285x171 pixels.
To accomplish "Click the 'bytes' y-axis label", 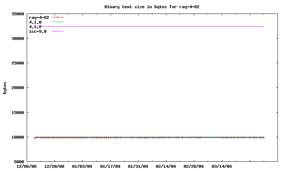I will [5, 88].
